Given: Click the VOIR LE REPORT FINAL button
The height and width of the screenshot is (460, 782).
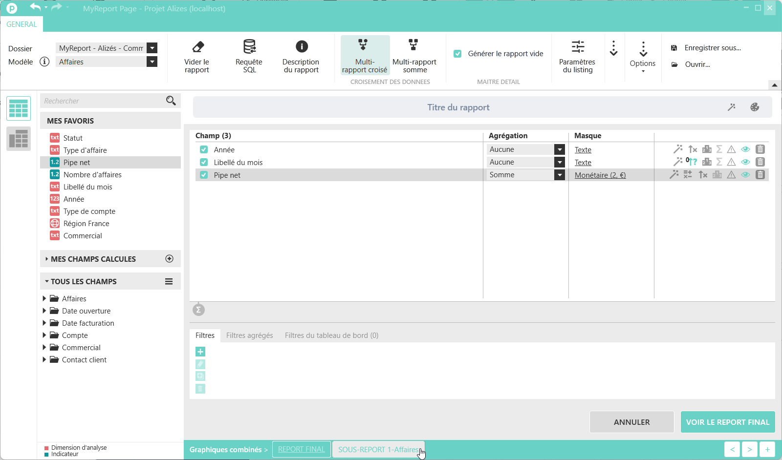Looking at the screenshot, I should click(728, 422).
